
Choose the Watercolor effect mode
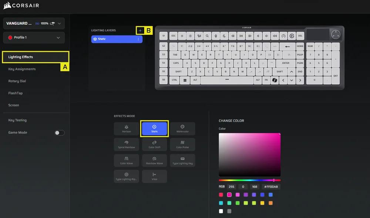pos(182,129)
